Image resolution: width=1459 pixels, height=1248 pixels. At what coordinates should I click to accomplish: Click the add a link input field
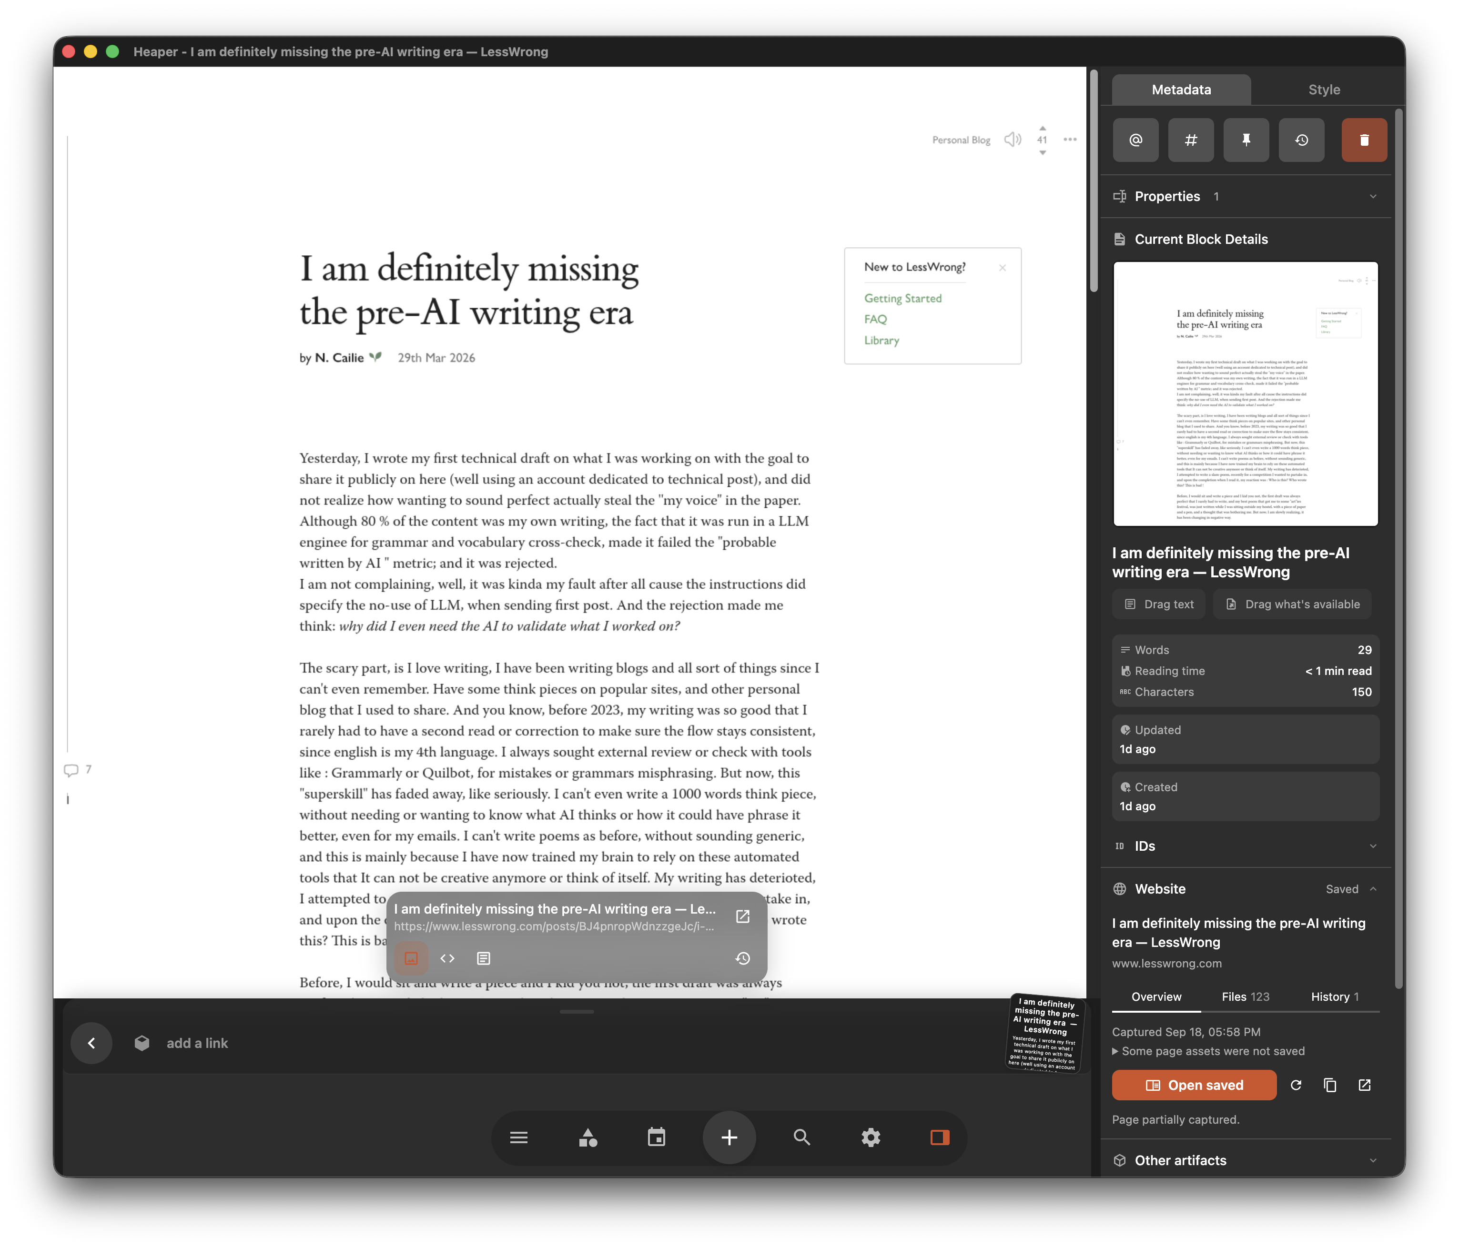(x=197, y=1043)
